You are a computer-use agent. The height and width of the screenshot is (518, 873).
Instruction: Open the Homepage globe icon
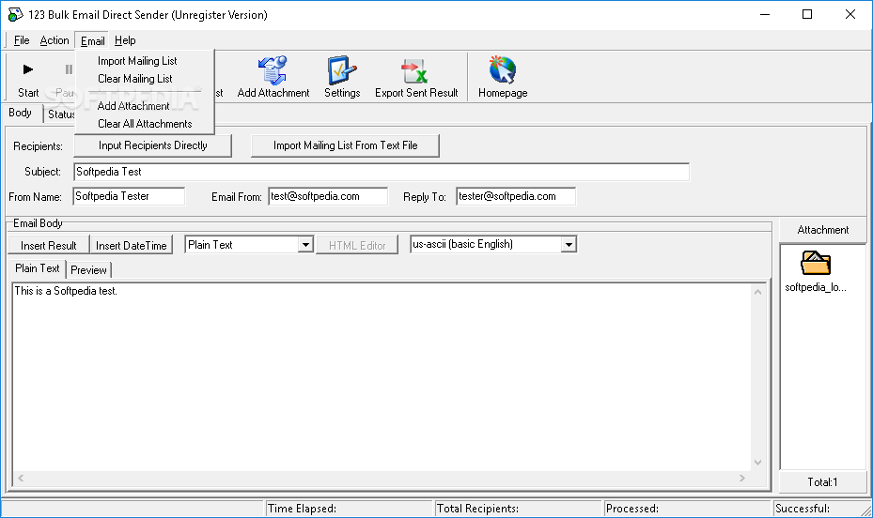click(x=502, y=70)
